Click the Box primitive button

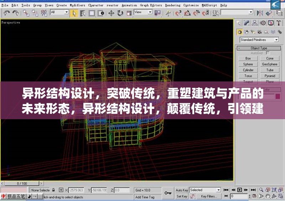(248, 58)
